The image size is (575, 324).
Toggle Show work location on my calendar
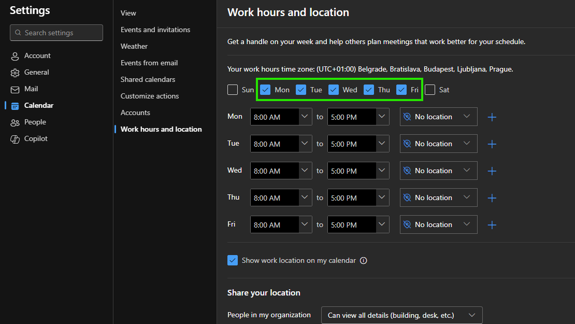point(233,260)
